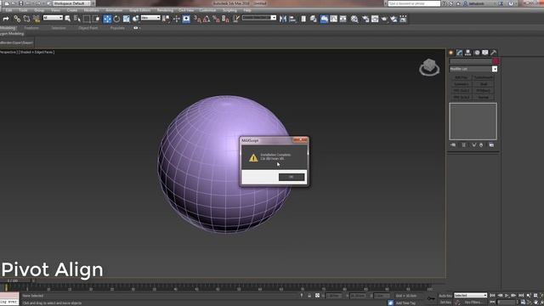
Task: Open the Named Selection Sets dropdown
Action: point(259,18)
